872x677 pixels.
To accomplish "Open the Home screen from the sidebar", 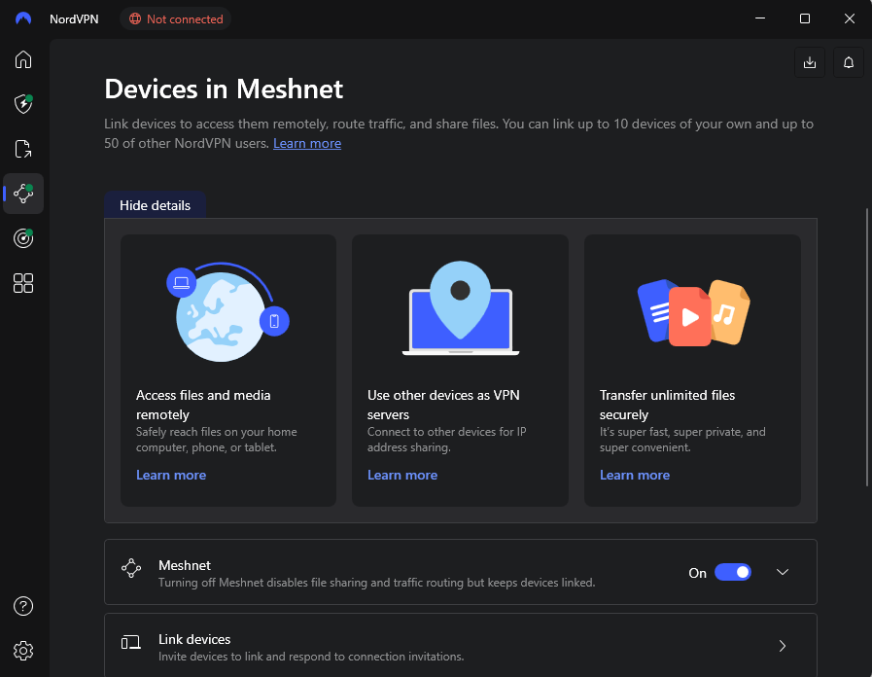I will pyautogui.click(x=22, y=59).
